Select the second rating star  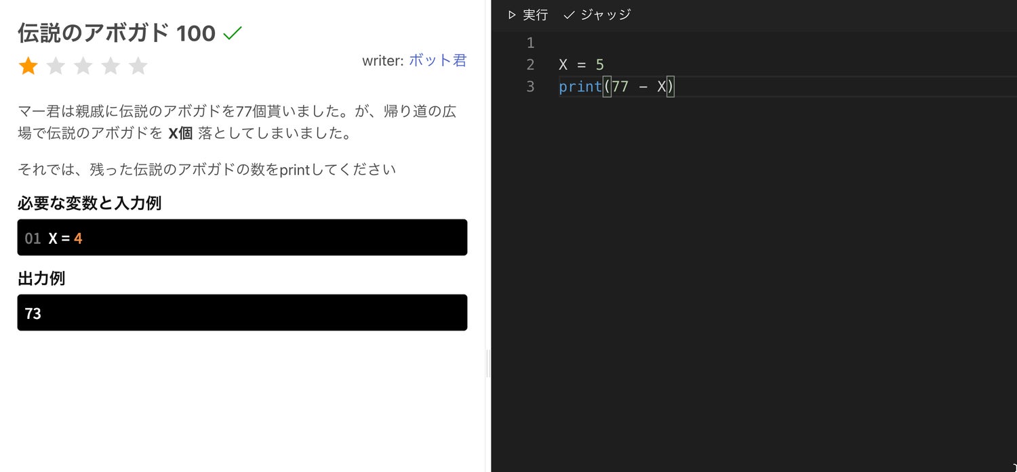56,66
